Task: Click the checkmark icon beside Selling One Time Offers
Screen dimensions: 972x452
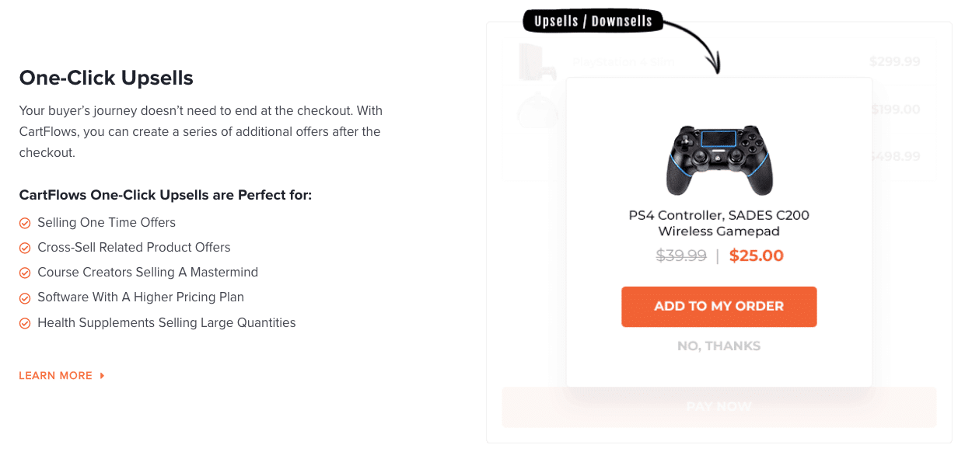Action: click(25, 223)
